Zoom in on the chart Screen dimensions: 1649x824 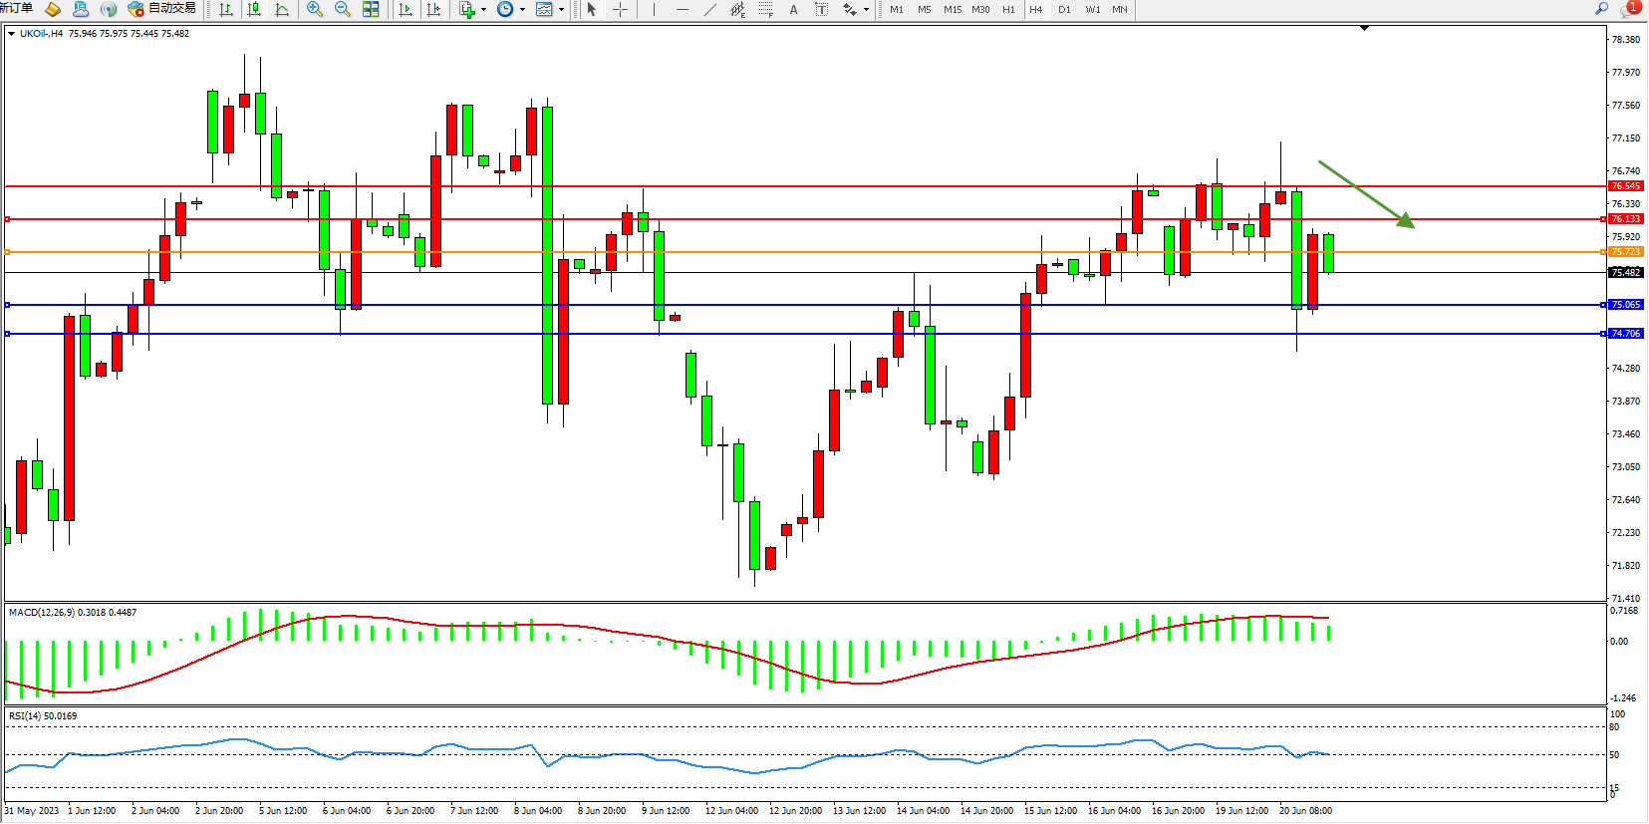pos(315,9)
